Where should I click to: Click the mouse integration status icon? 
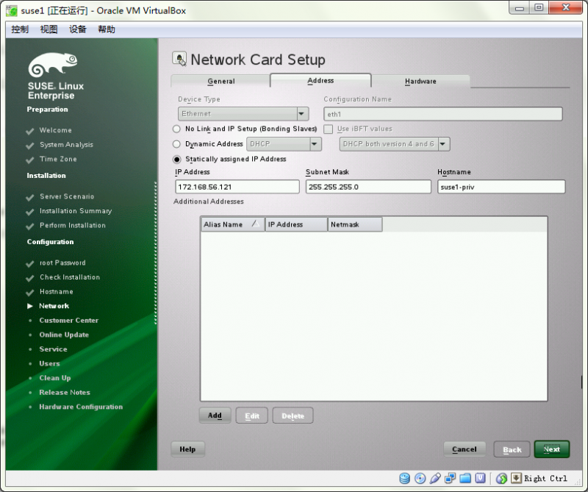(x=501, y=478)
